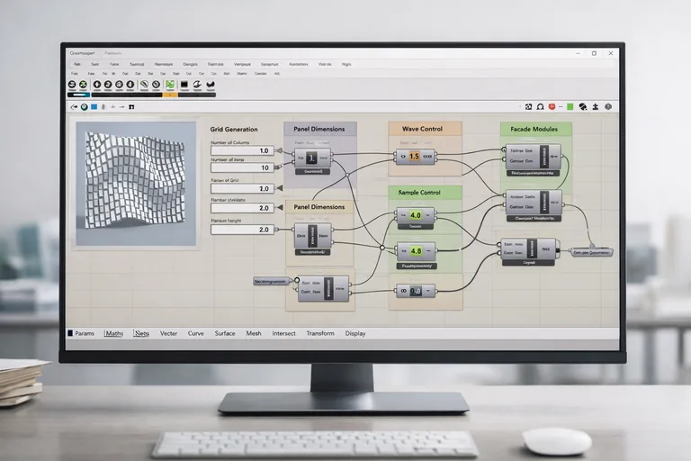The image size is (691, 461).
Task: Open the Transform tab
Action: tap(319, 333)
